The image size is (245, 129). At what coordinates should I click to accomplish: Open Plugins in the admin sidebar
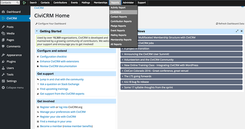point(3,61)
